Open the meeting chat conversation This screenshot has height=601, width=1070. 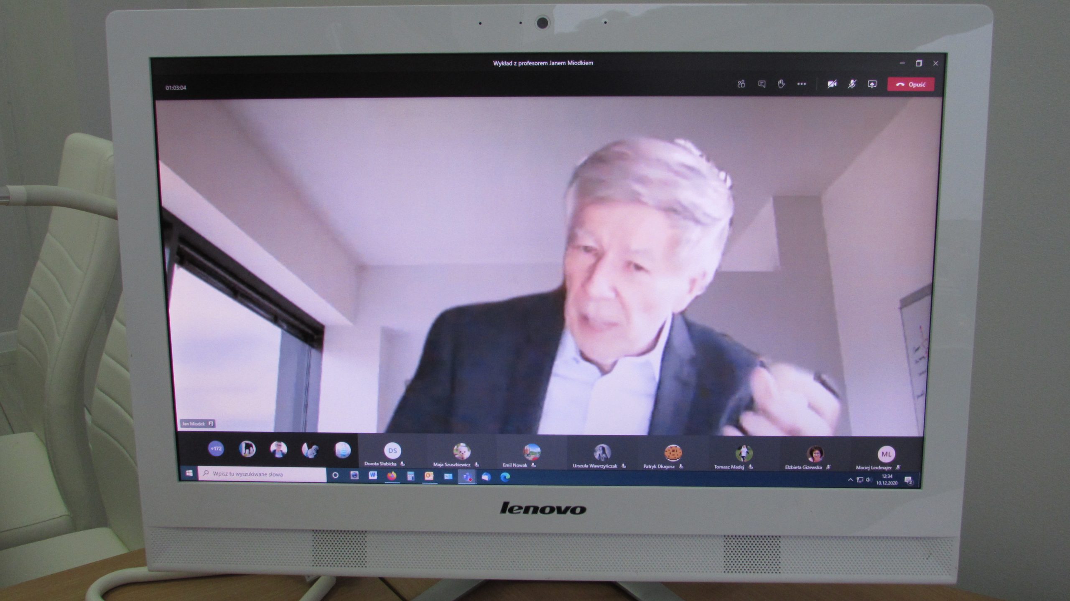(x=762, y=84)
